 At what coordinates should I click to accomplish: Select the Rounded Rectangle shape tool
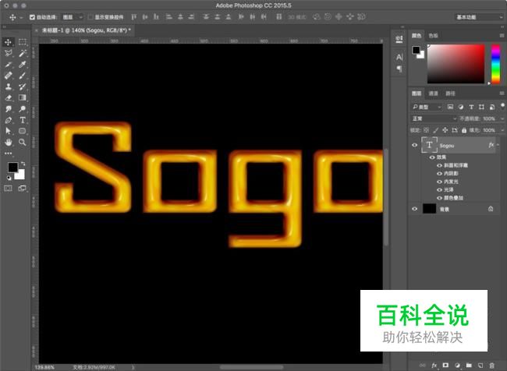pos(23,131)
